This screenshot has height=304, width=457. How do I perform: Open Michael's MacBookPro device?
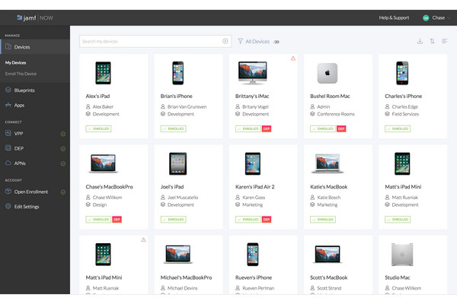click(x=188, y=264)
